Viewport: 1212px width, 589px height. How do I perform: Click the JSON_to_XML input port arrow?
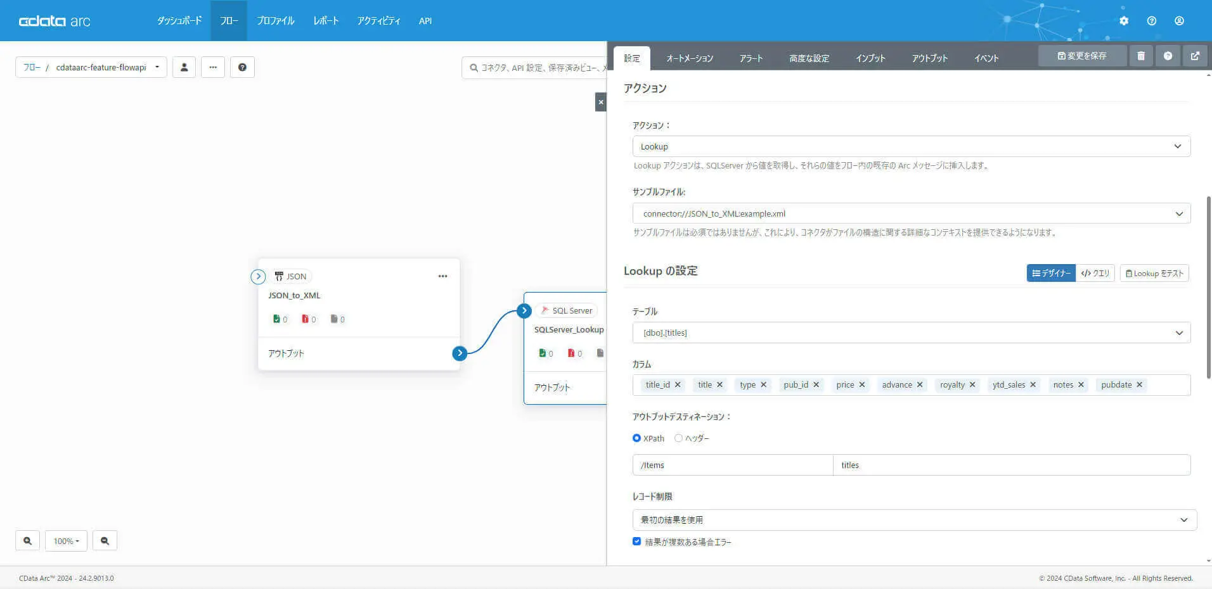[258, 276]
